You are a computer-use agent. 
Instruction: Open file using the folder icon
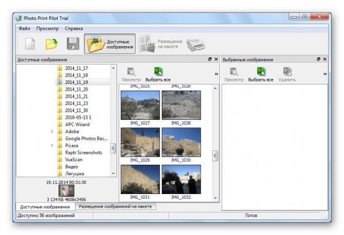click(x=51, y=44)
